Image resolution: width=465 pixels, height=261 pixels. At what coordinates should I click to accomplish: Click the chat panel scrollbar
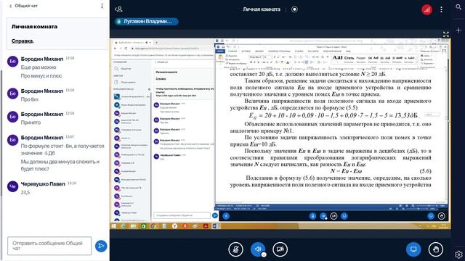tap(1, 133)
